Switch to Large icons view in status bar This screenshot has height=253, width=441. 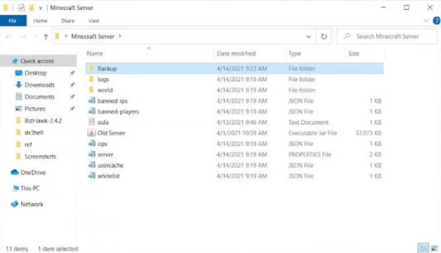point(434,248)
